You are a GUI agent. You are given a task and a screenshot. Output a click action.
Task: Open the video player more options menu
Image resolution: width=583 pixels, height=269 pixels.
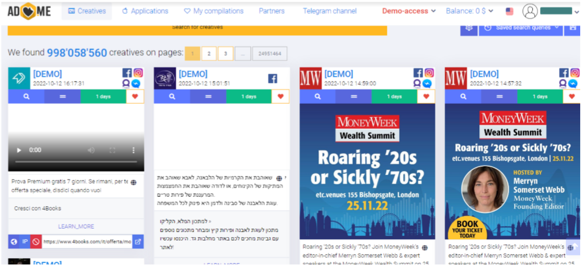pyautogui.click(x=133, y=150)
